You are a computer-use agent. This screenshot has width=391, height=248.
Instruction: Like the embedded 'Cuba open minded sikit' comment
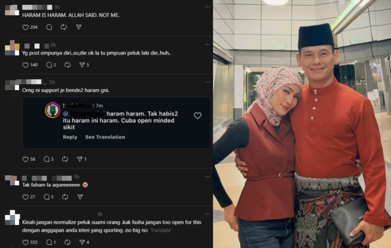197,116
